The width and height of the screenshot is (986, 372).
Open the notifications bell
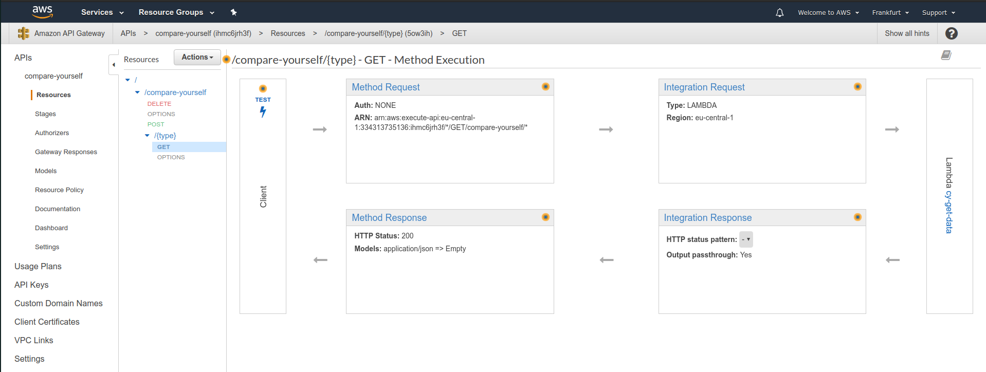(x=779, y=12)
